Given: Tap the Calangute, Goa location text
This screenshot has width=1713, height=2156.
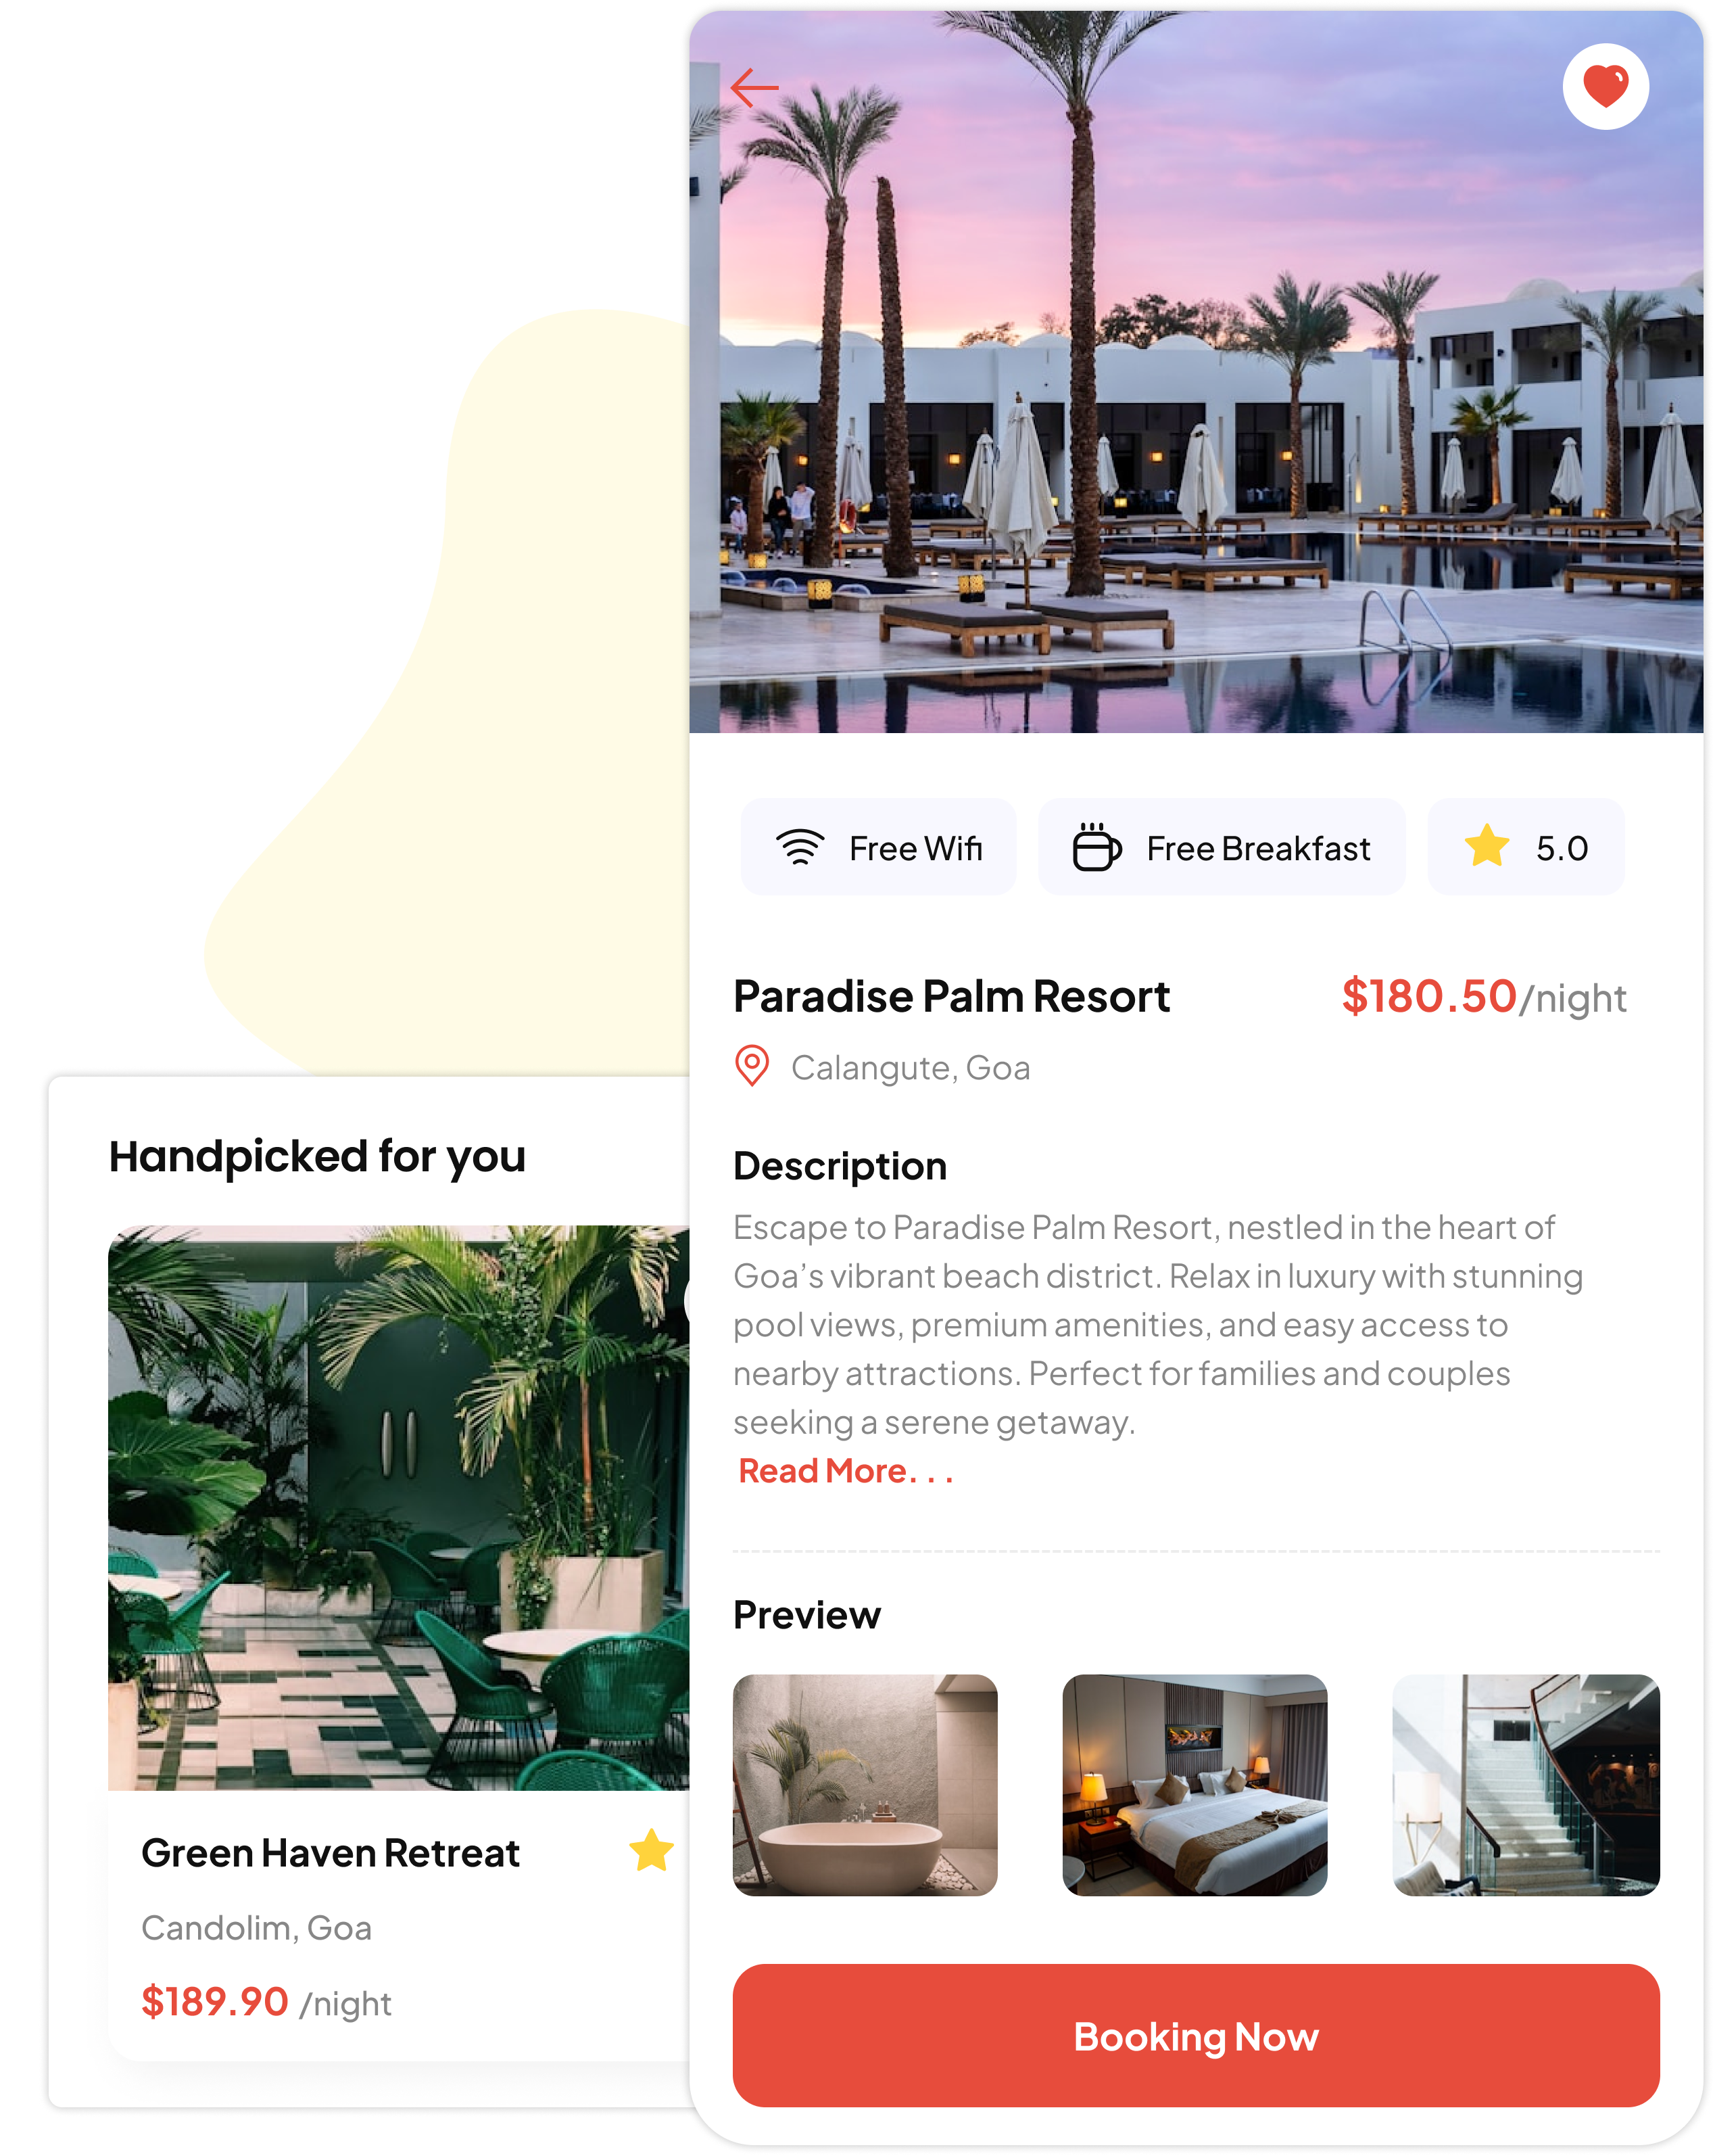Looking at the screenshot, I should pyautogui.click(x=909, y=1068).
